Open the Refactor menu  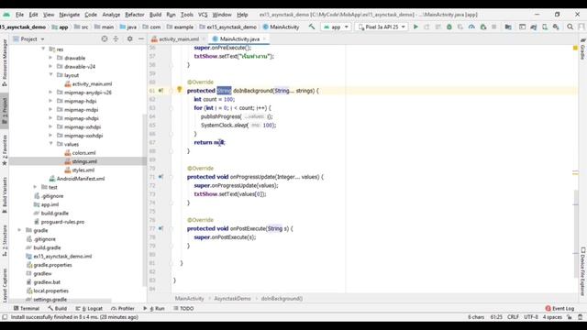(x=135, y=15)
